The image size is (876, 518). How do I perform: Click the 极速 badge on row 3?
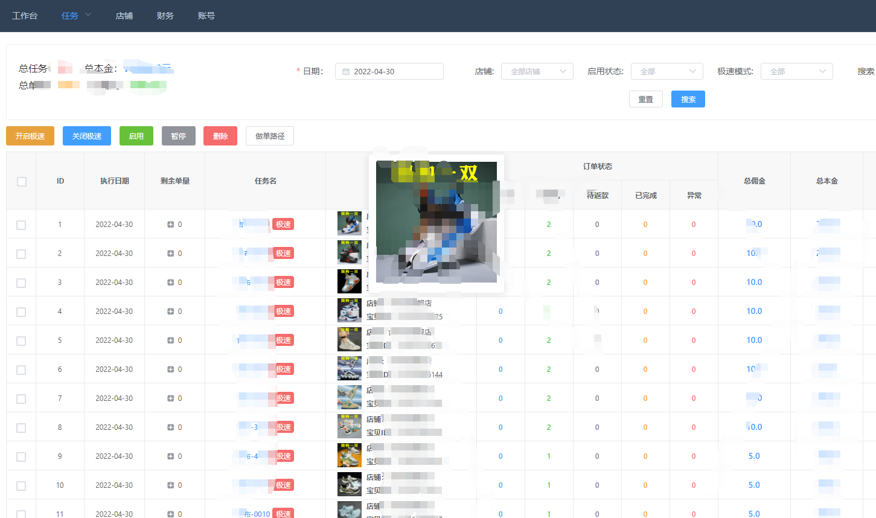click(x=283, y=282)
